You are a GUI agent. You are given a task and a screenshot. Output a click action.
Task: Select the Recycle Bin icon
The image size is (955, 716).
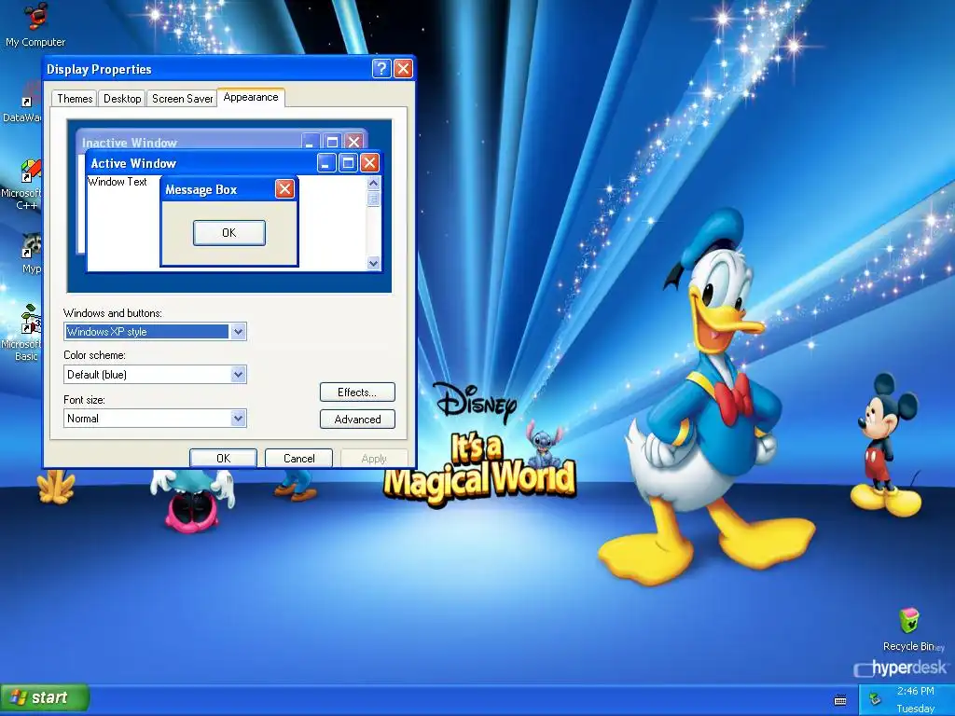click(x=908, y=629)
